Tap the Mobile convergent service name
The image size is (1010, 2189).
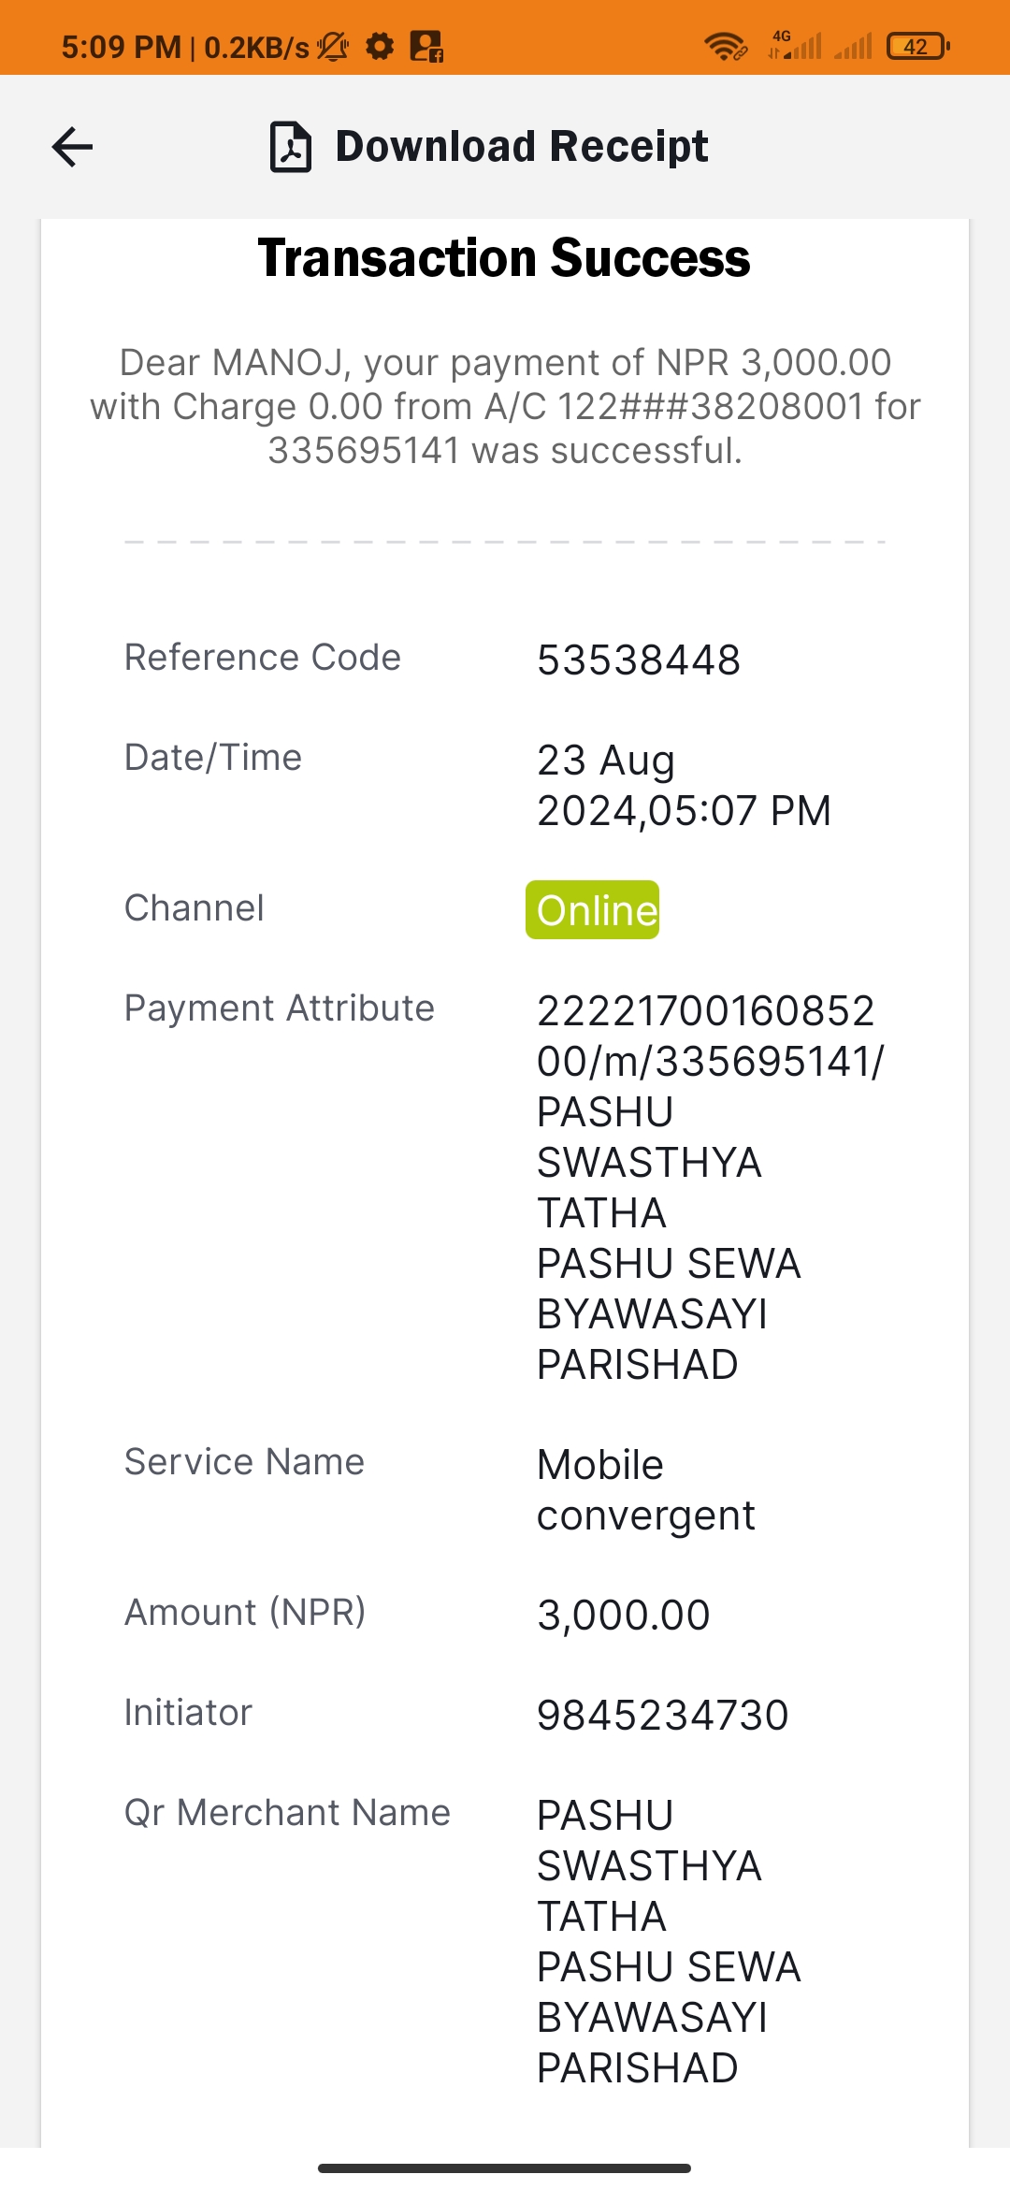point(646,1490)
